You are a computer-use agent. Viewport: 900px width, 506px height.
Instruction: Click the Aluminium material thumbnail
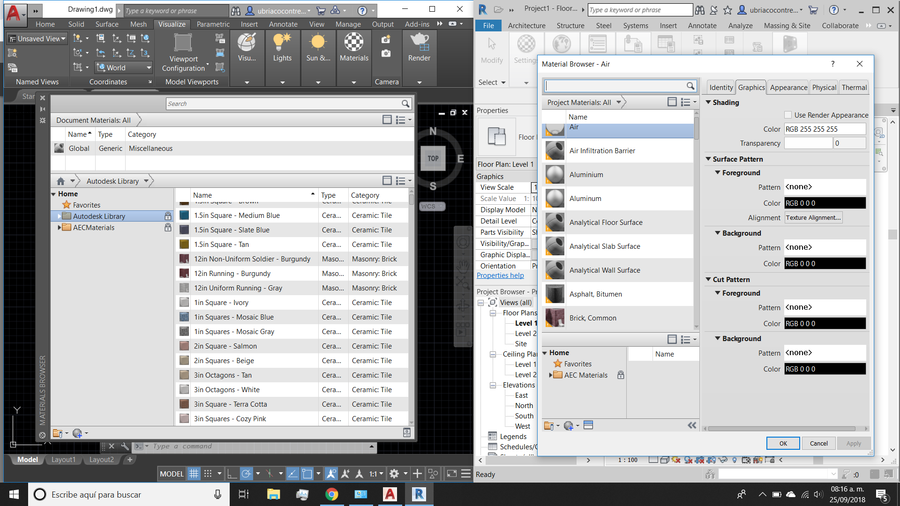click(555, 174)
